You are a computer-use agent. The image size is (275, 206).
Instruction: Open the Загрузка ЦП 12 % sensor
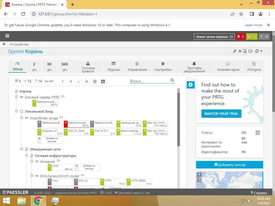point(50,132)
